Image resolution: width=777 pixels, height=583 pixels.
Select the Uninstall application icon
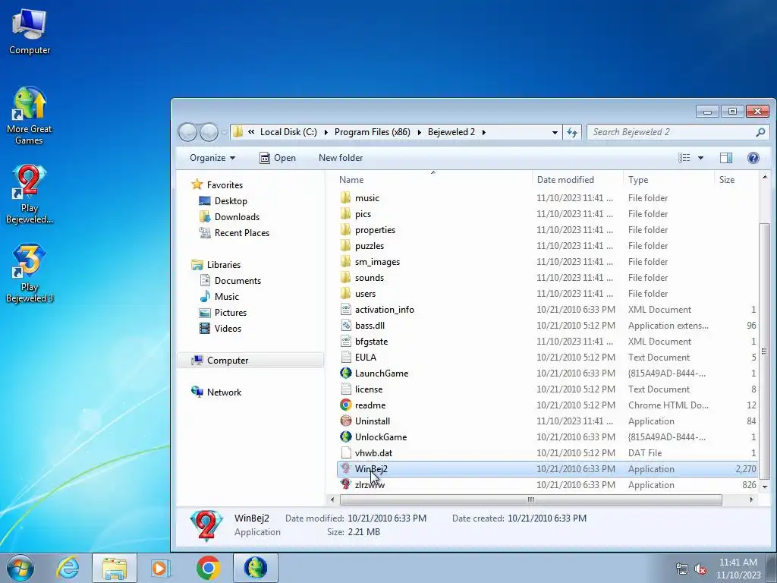[346, 421]
